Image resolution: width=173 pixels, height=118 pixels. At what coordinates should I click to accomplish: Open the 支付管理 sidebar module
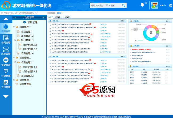click(6, 84)
